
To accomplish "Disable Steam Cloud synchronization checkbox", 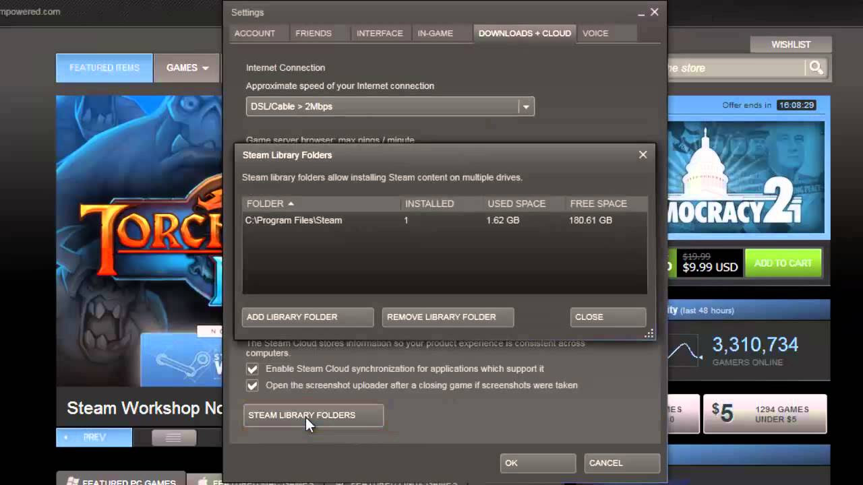I will pos(252,368).
